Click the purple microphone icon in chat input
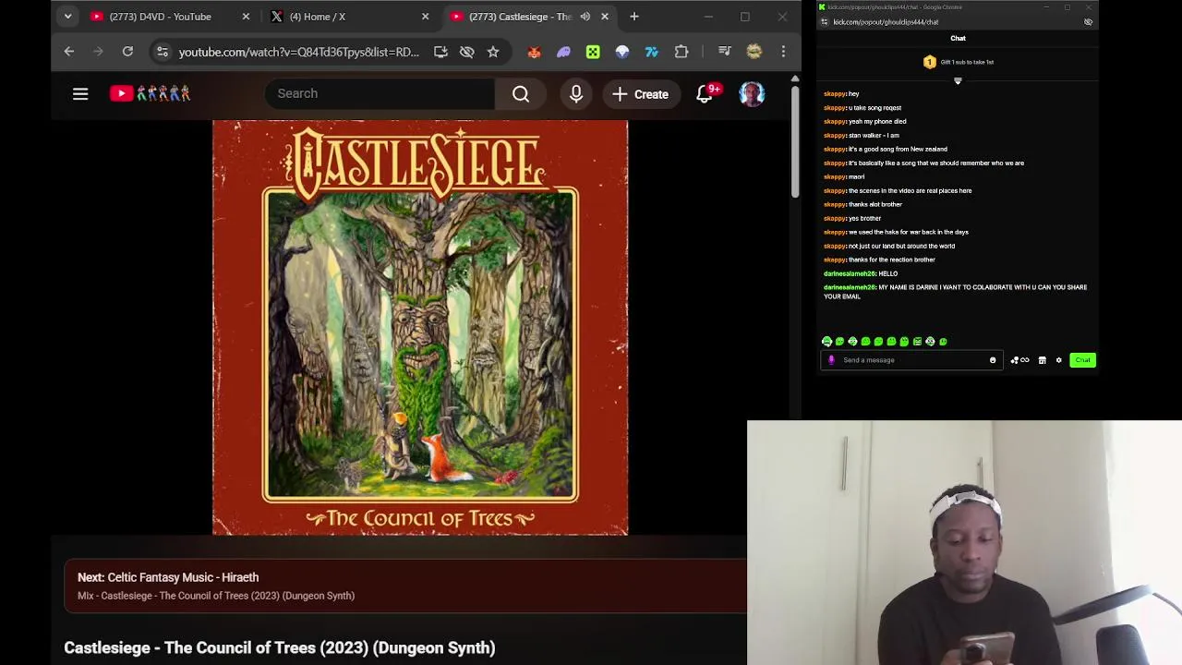The image size is (1182, 665). [x=831, y=360]
